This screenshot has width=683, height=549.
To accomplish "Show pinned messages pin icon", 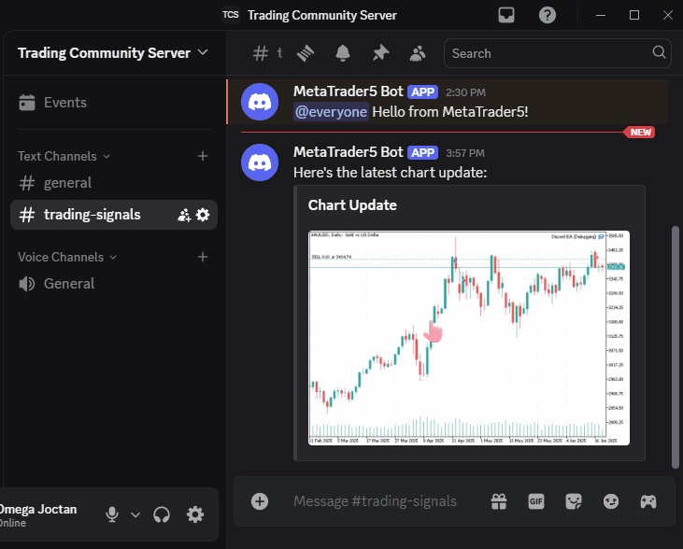I will (380, 53).
